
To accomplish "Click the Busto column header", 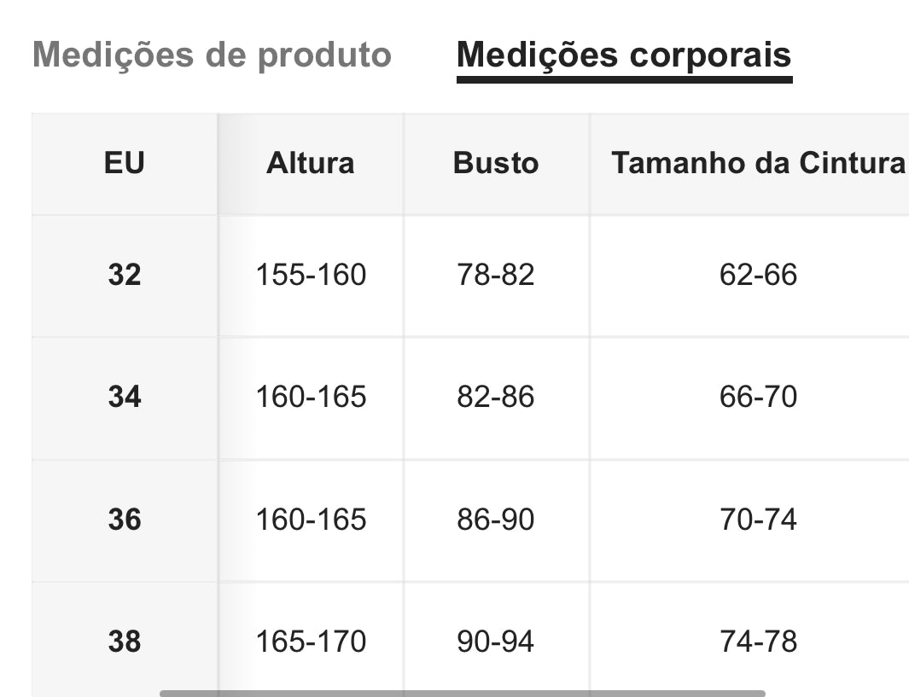I will 496,163.
